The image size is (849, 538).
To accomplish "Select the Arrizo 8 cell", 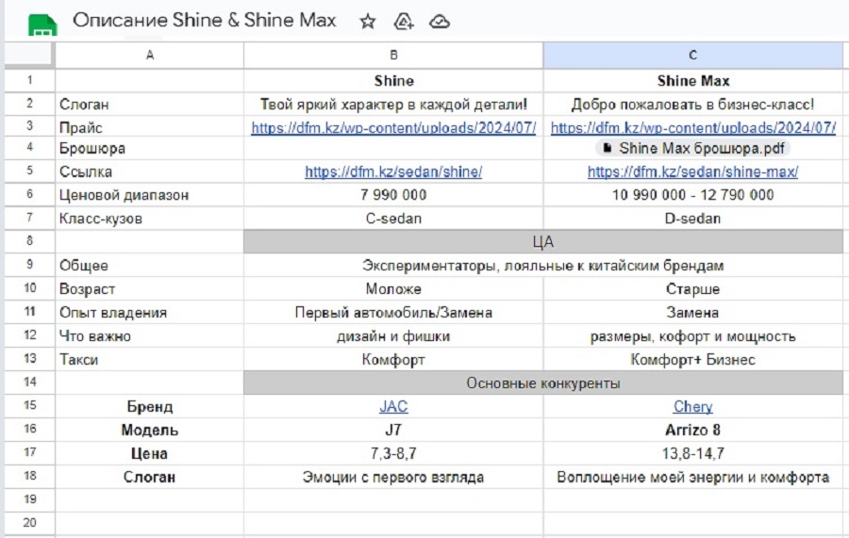I will [692, 431].
